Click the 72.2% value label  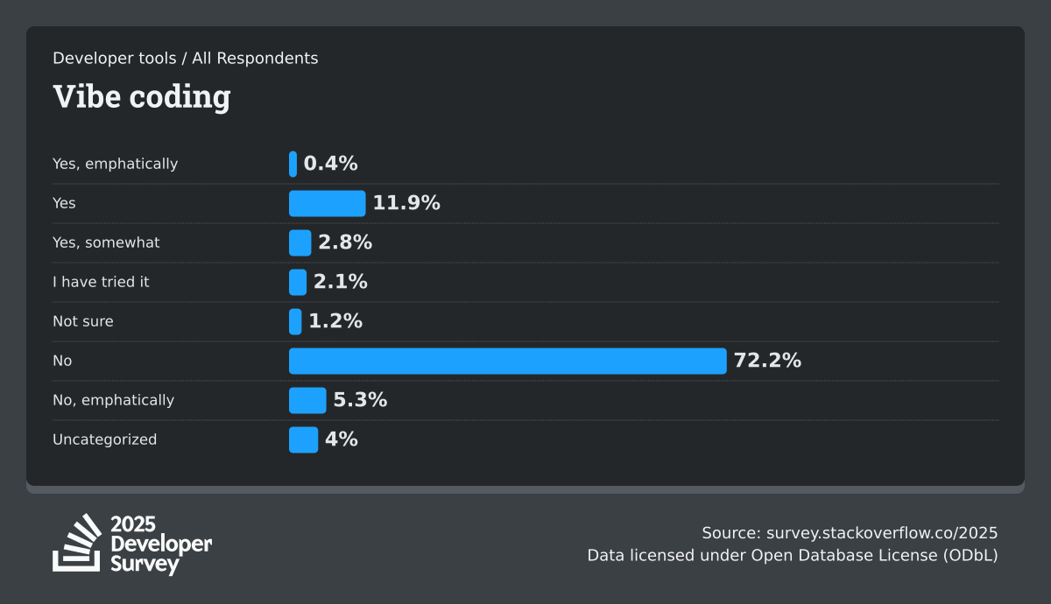coord(767,361)
